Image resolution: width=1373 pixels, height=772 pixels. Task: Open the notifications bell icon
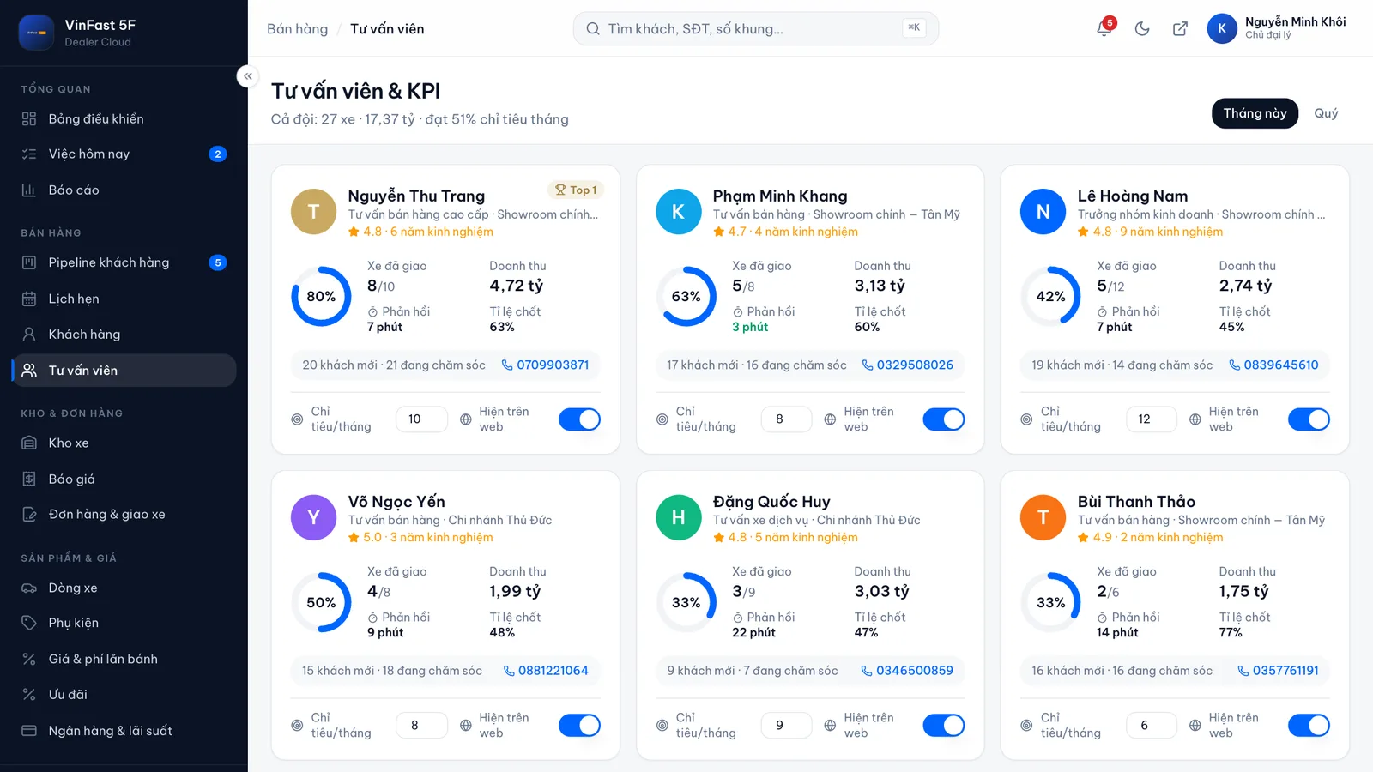1104,28
